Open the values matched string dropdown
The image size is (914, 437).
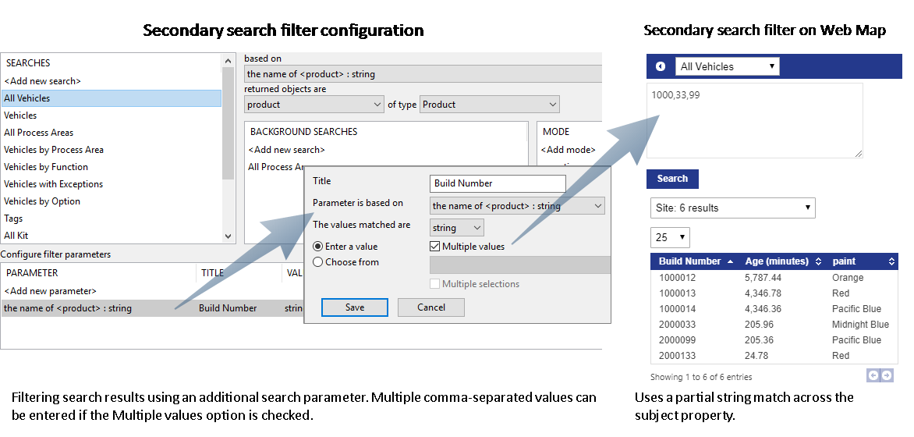click(456, 228)
